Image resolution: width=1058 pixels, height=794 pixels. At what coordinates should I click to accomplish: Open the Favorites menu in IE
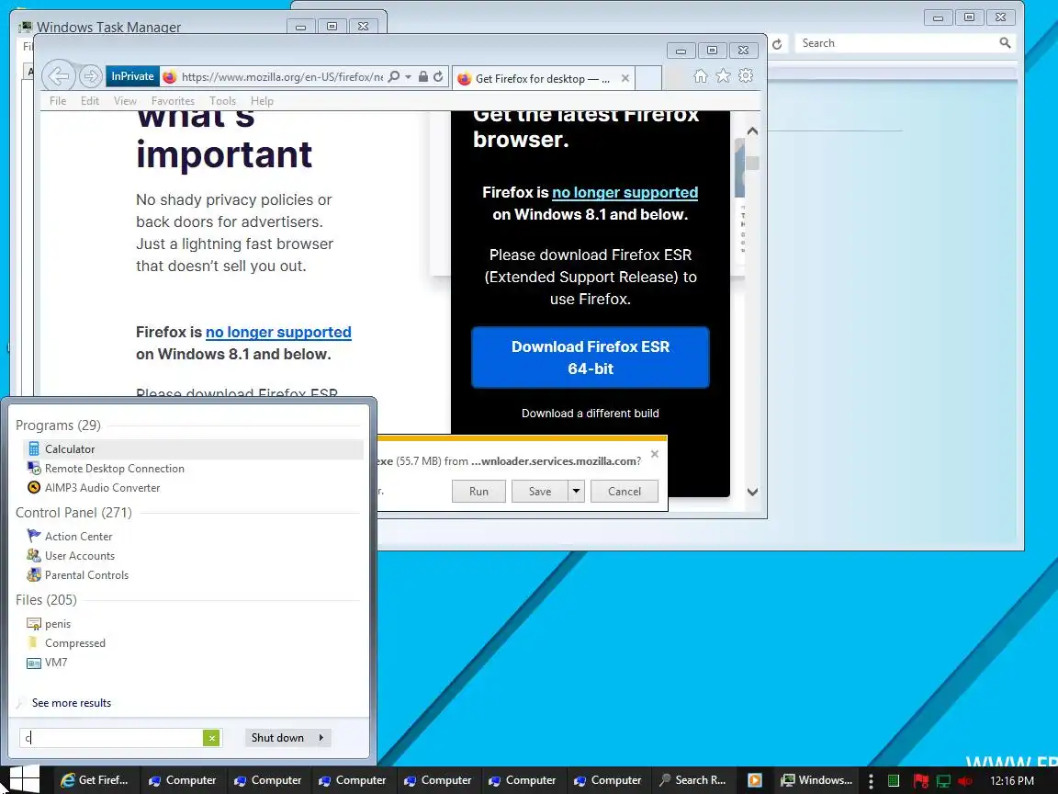173,100
